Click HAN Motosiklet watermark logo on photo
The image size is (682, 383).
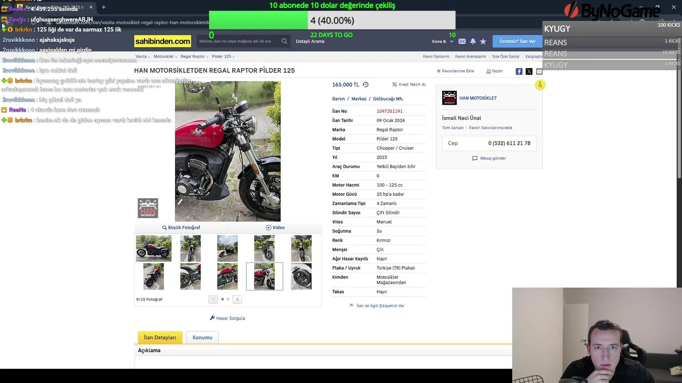(x=148, y=208)
